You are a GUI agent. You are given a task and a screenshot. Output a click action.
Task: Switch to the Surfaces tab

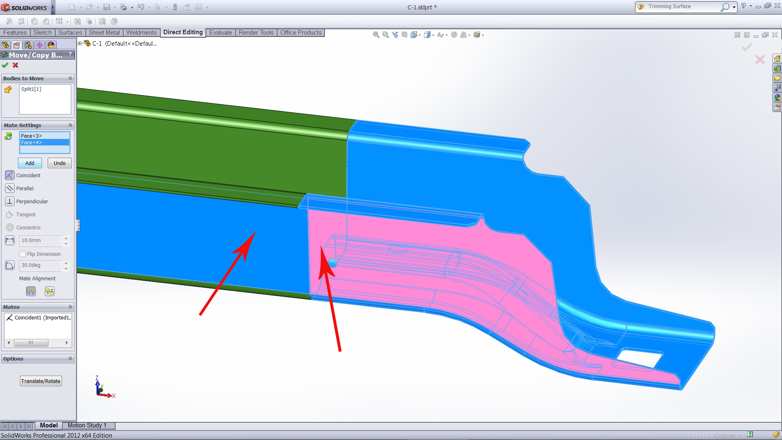click(70, 33)
